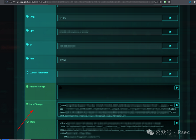Click the shield icon in address bar
Screen dimensions: 196x140
pos(6,2)
